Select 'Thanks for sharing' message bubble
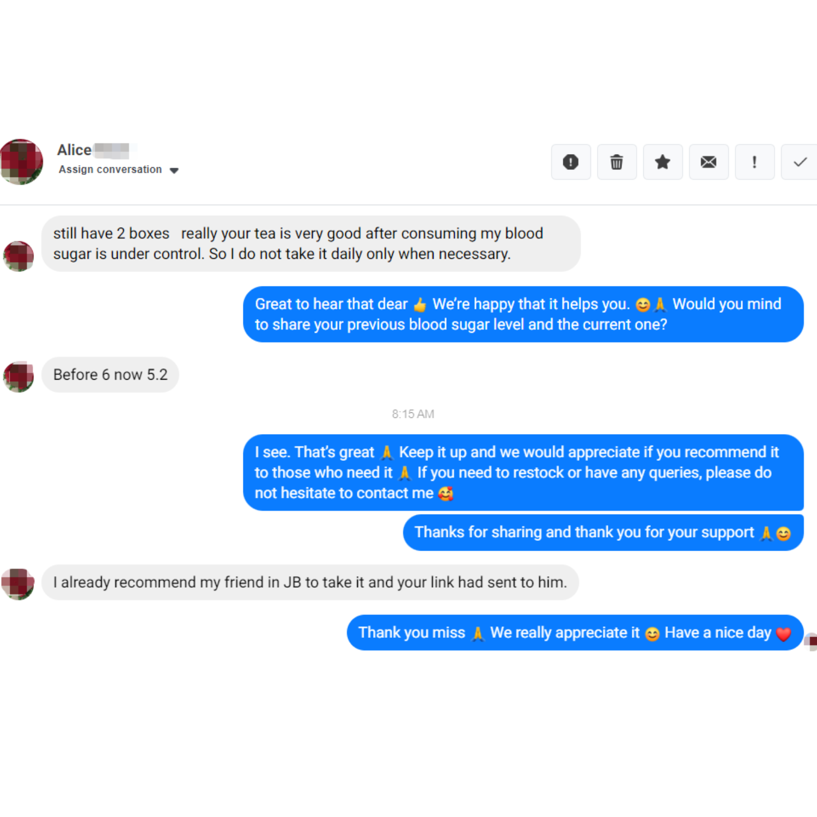Screen dimensions: 817x817 pyautogui.click(x=603, y=533)
